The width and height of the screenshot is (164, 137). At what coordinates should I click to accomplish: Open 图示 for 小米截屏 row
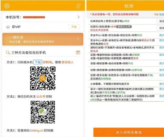162,84
